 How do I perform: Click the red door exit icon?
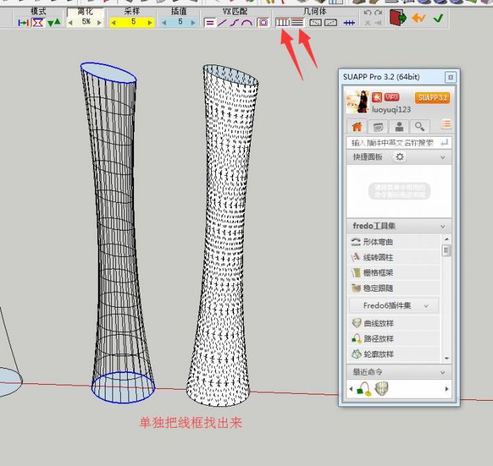pyautogui.click(x=397, y=17)
